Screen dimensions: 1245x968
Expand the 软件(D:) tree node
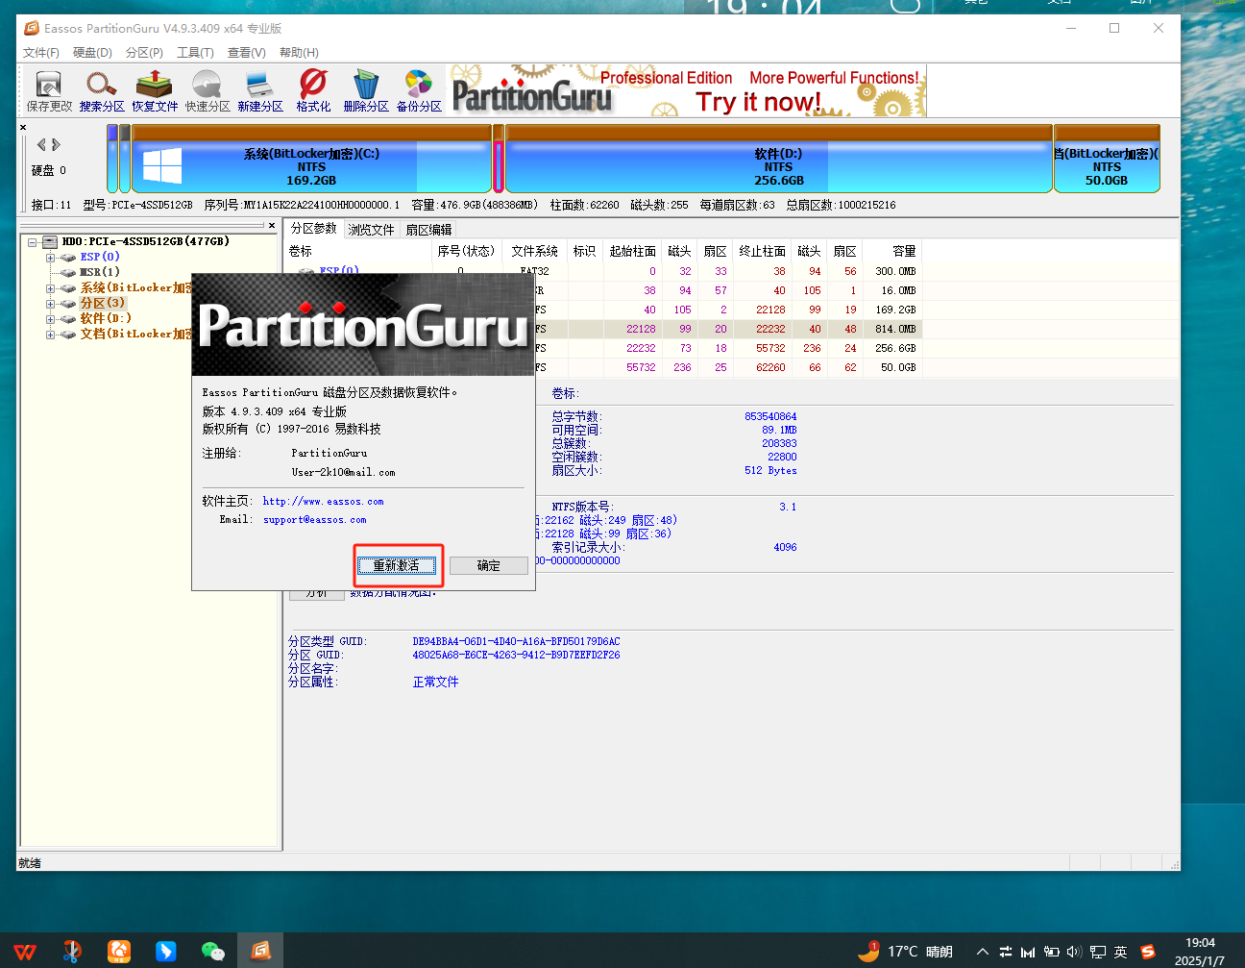click(x=50, y=319)
